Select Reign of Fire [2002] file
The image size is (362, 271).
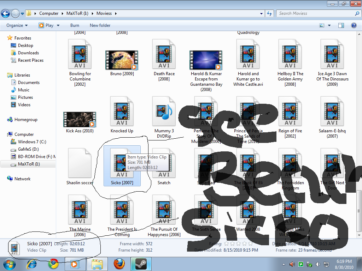pos(290,118)
